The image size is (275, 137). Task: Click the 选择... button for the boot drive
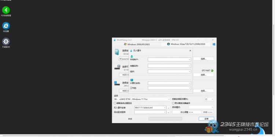(x=203, y=75)
